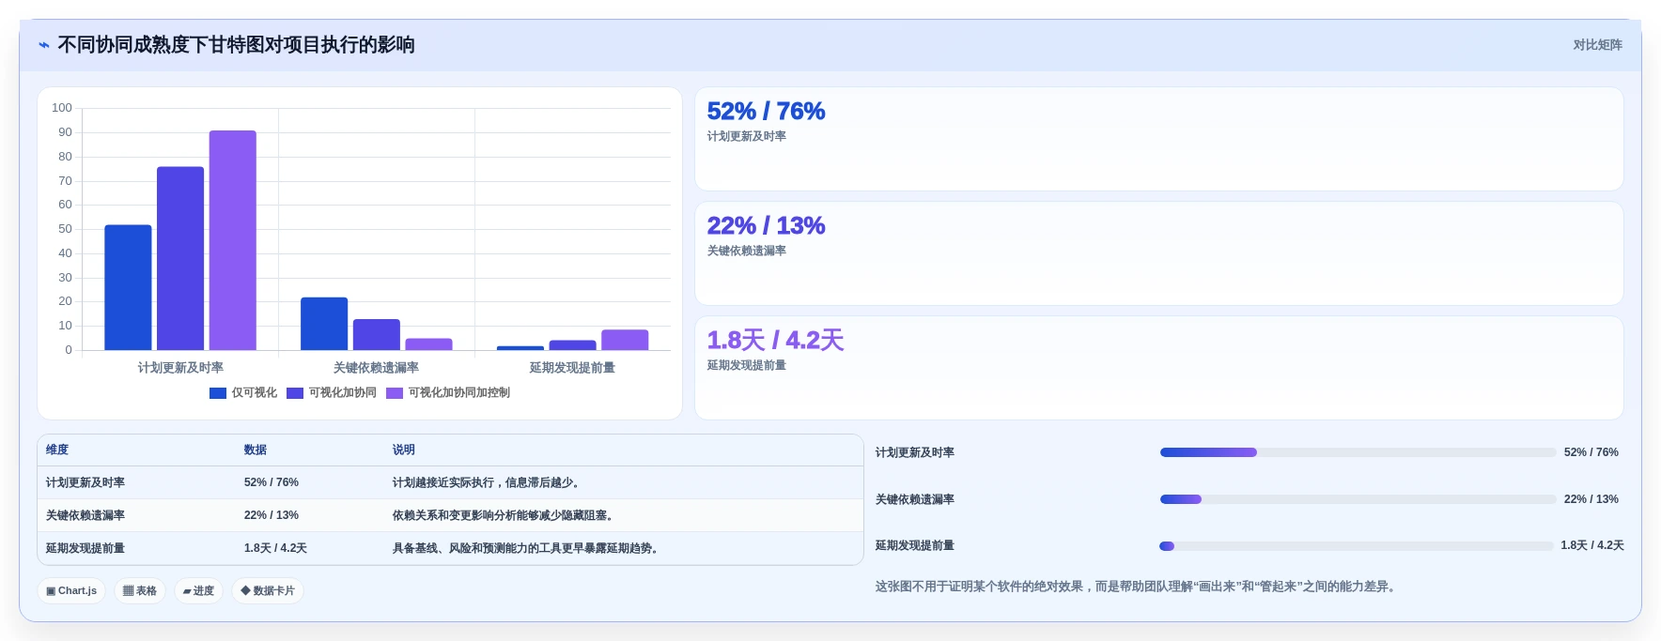Toggle the 仅可视化 legend item
Viewport: 1661px width, 641px height.
pos(243,393)
